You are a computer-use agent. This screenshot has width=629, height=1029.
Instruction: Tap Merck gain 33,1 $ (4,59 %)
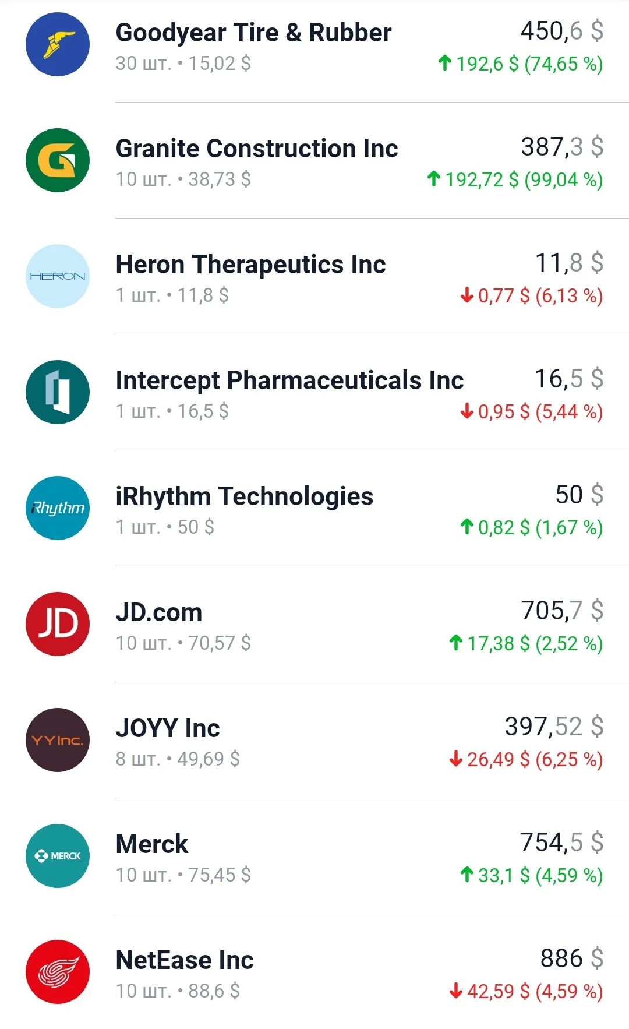(531, 875)
